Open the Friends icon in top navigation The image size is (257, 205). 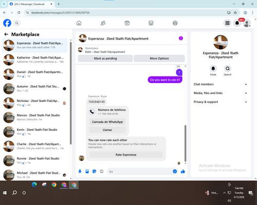[103, 23]
